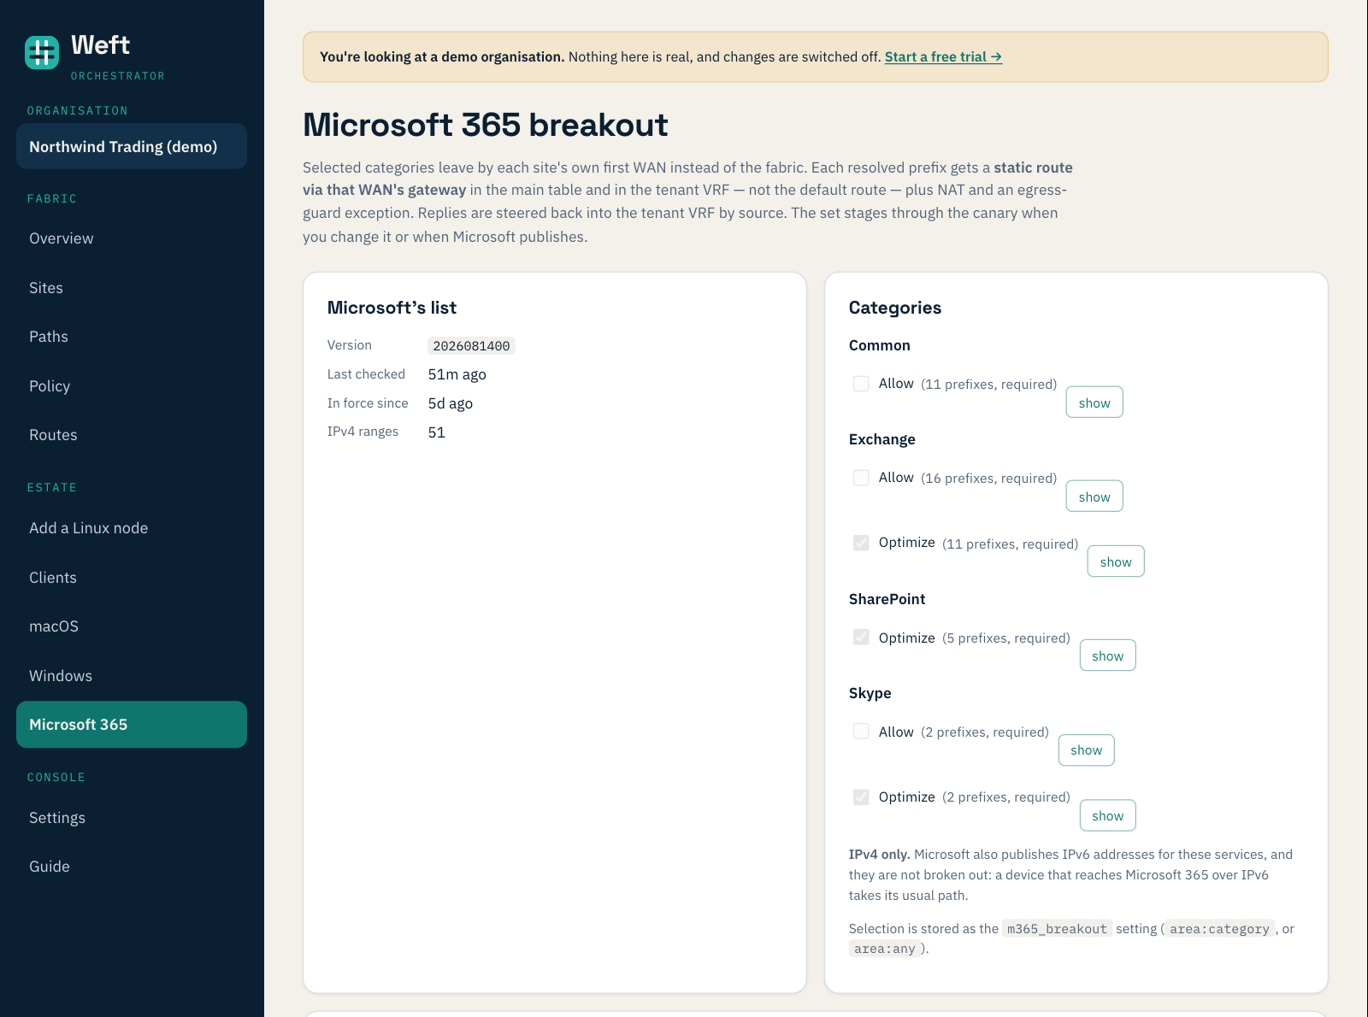Image resolution: width=1368 pixels, height=1017 pixels.
Task: Toggle the SharePoint Optimize checkbox
Action: (861, 637)
